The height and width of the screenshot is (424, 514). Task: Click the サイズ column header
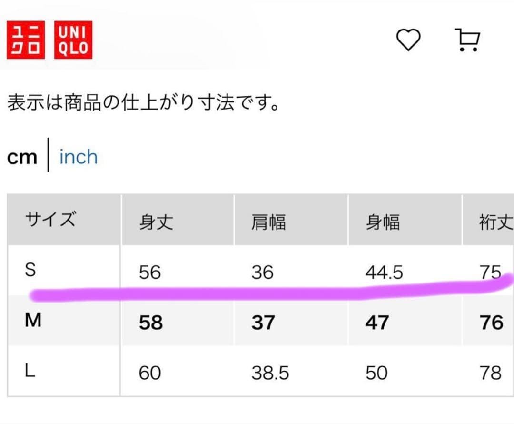[x=50, y=220]
